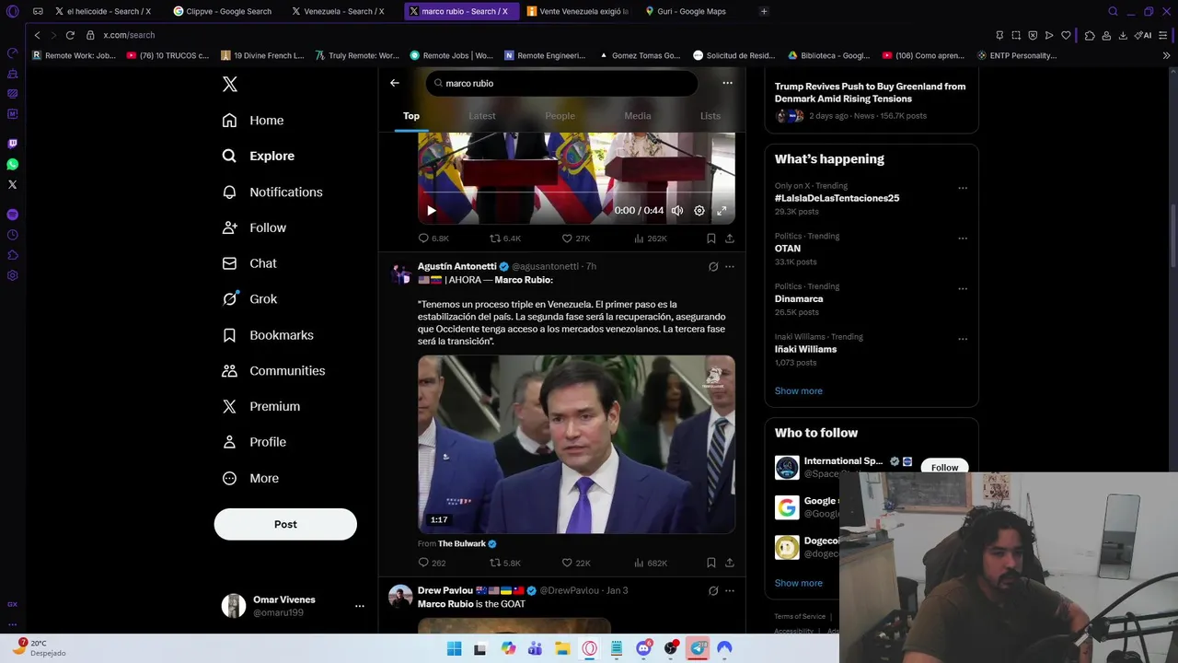1178x663 pixels.
Task: Open Drew Pavlou post options menu
Action: (x=729, y=591)
